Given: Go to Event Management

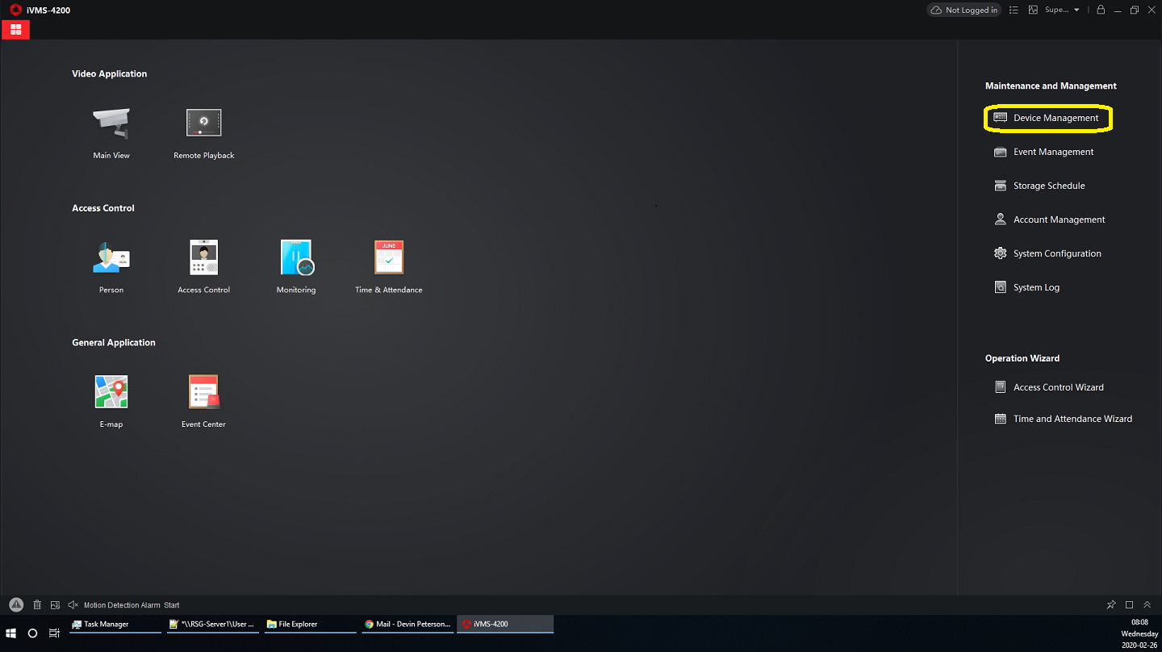Looking at the screenshot, I should (1053, 152).
